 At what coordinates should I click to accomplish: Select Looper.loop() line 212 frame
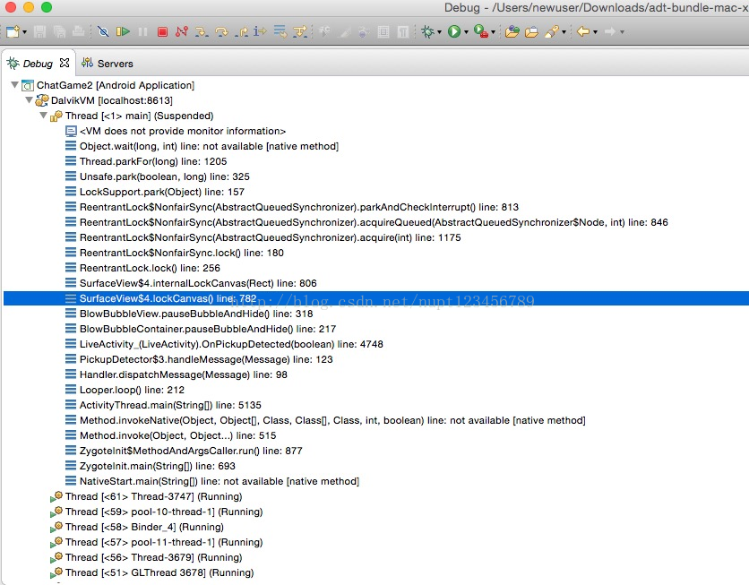[132, 391]
